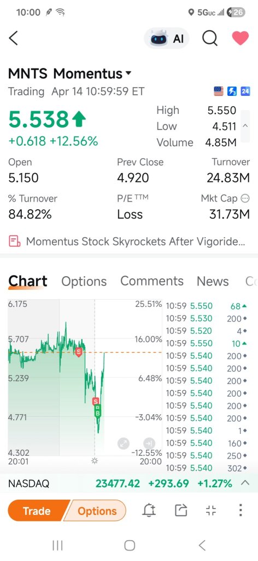Tap the orange Trade button

click(37, 511)
